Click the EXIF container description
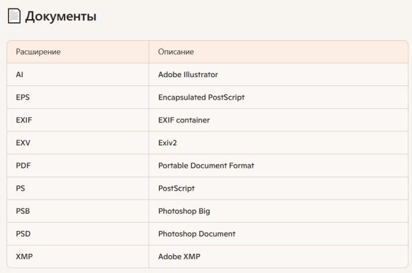 (184, 120)
